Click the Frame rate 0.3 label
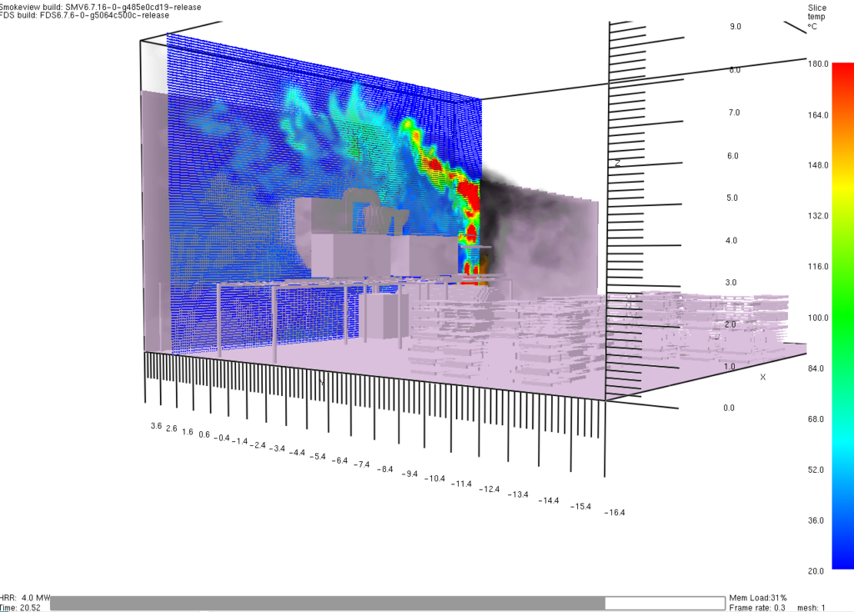 coord(756,608)
